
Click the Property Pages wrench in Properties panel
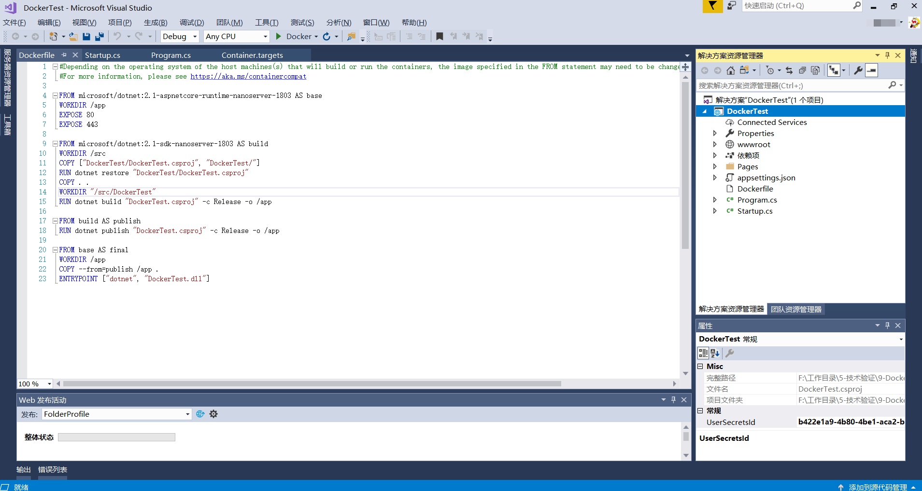click(730, 353)
